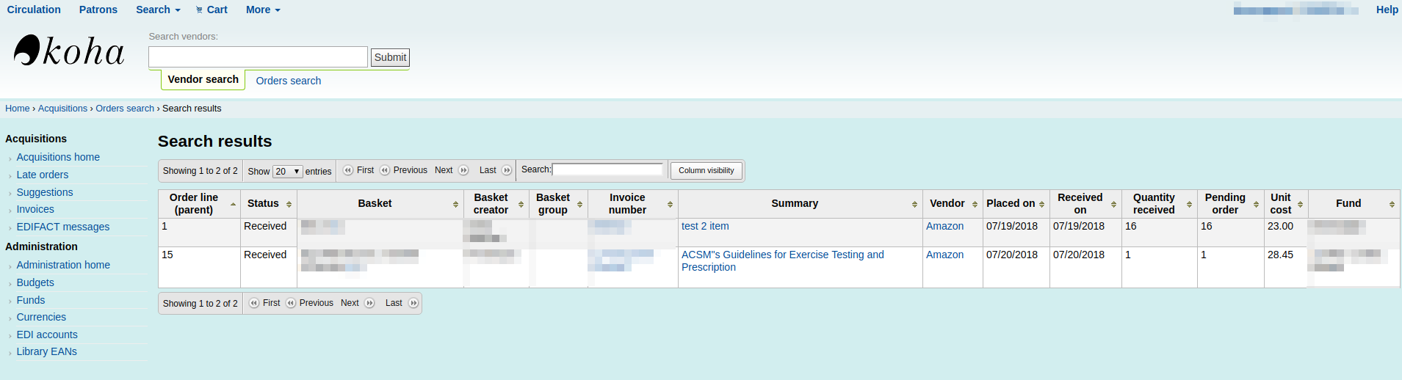Screen dimensions: 1402x380
Task: Open the 'test 2 item' summary link
Action: coord(705,226)
